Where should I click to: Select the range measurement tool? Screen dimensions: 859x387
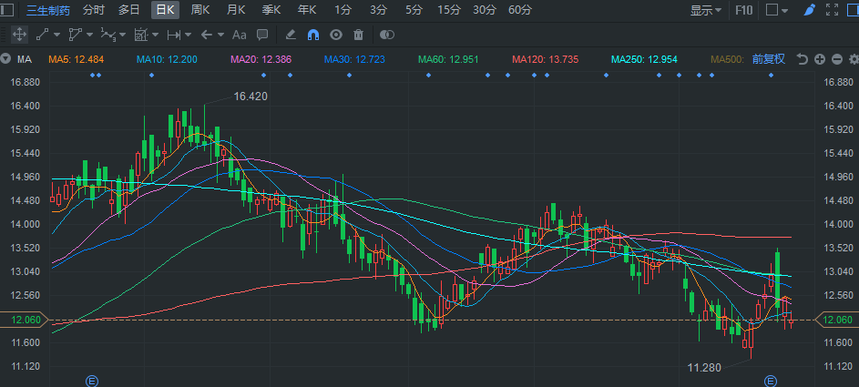click(x=174, y=35)
